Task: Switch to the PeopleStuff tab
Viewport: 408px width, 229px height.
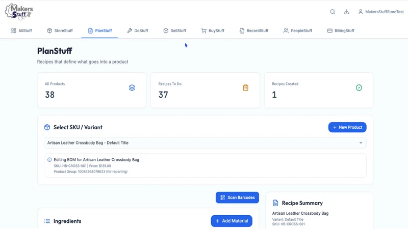Action: [298, 31]
